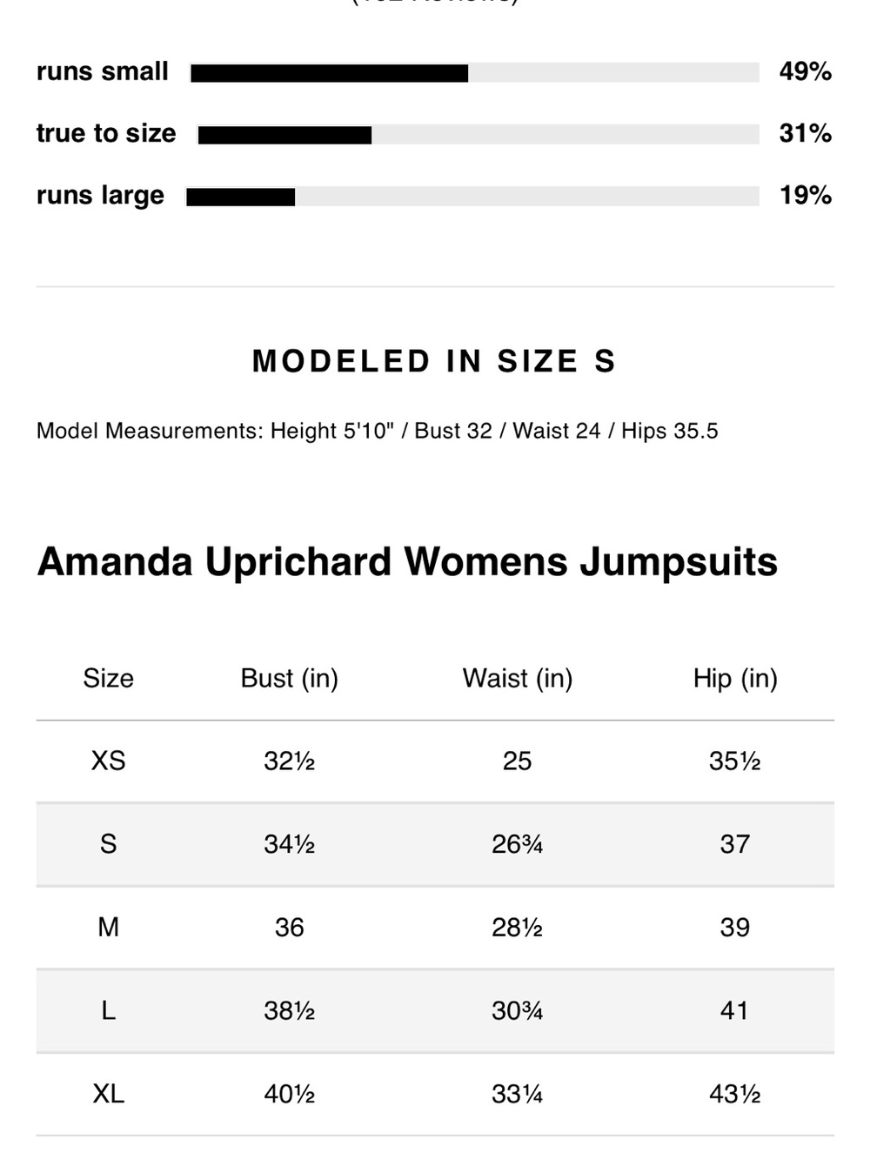Select the L size row label

point(108,1010)
